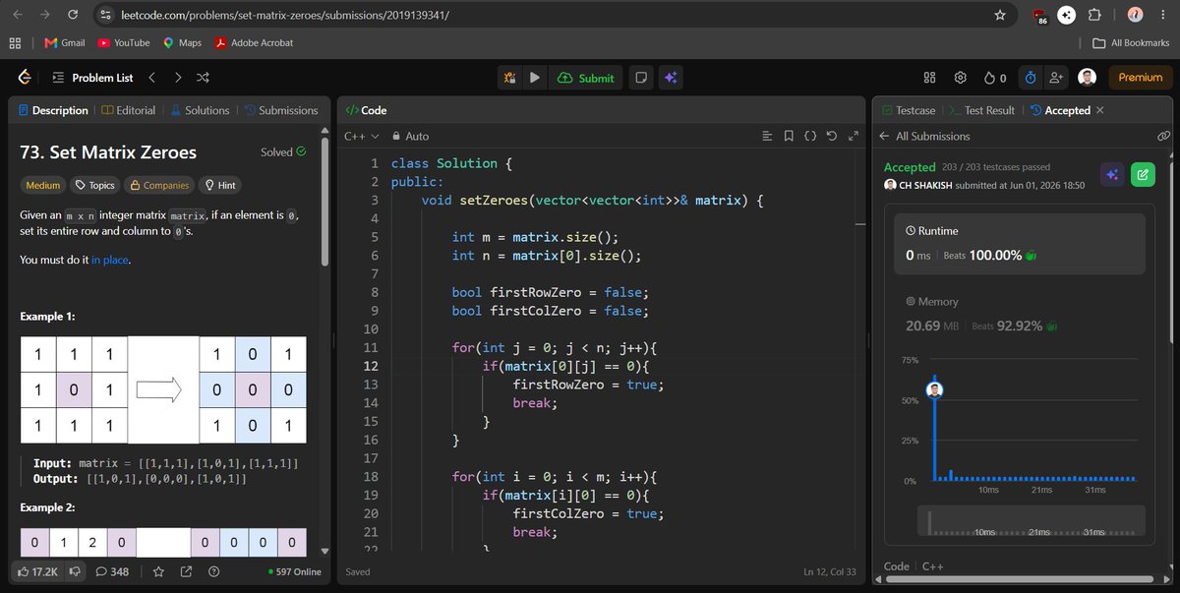Click the code editor bookmark icon
Screen dimensions: 1180x593
point(790,136)
